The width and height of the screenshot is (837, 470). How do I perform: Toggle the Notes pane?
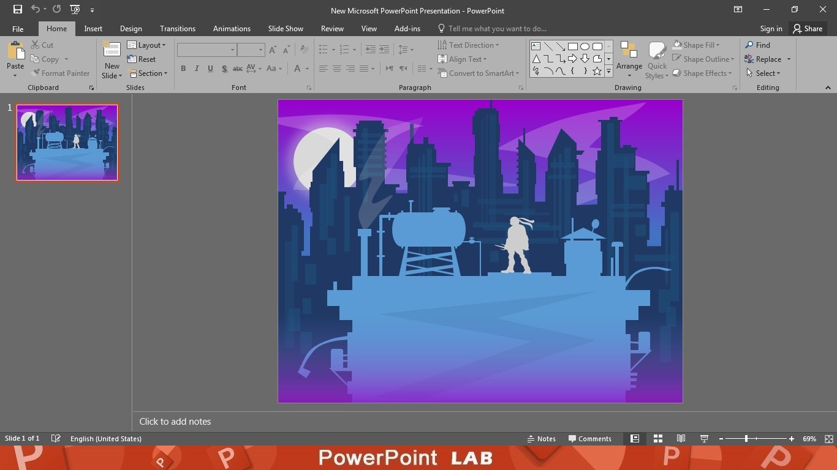541,439
